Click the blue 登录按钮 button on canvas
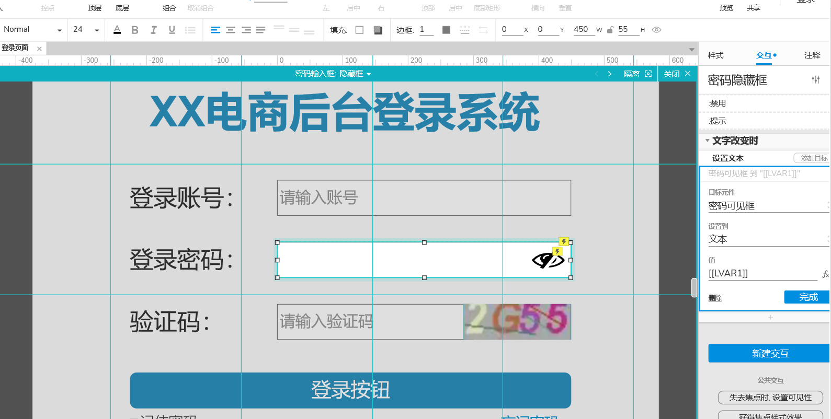The image size is (831, 419). click(350, 390)
